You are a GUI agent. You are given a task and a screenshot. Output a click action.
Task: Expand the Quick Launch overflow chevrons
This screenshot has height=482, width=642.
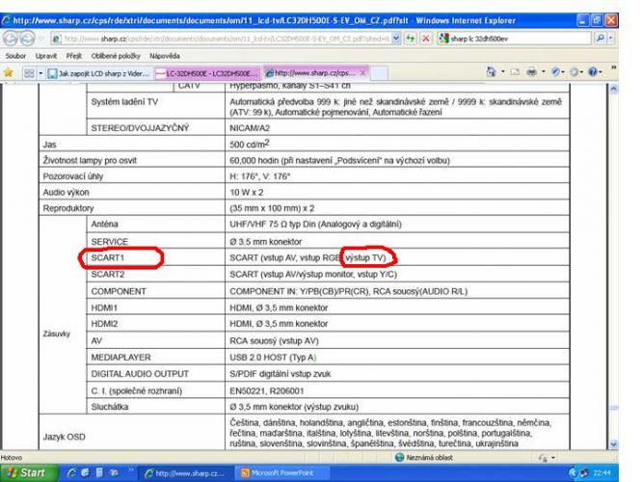[x=130, y=470]
